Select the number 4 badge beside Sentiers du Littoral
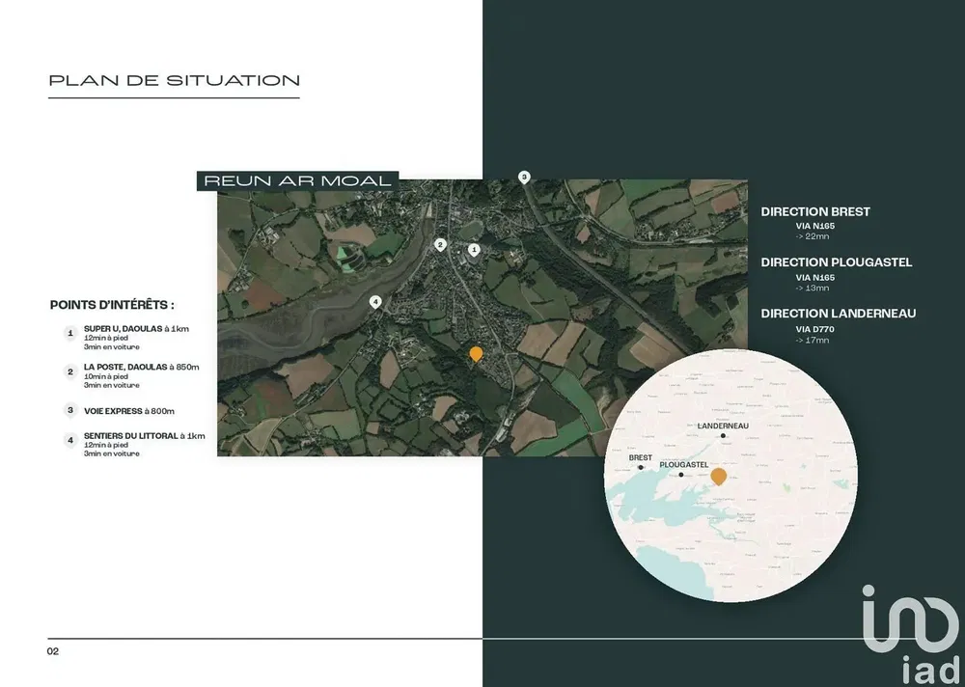The width and height of the screenshot is (965, 687). coord(70,440)
